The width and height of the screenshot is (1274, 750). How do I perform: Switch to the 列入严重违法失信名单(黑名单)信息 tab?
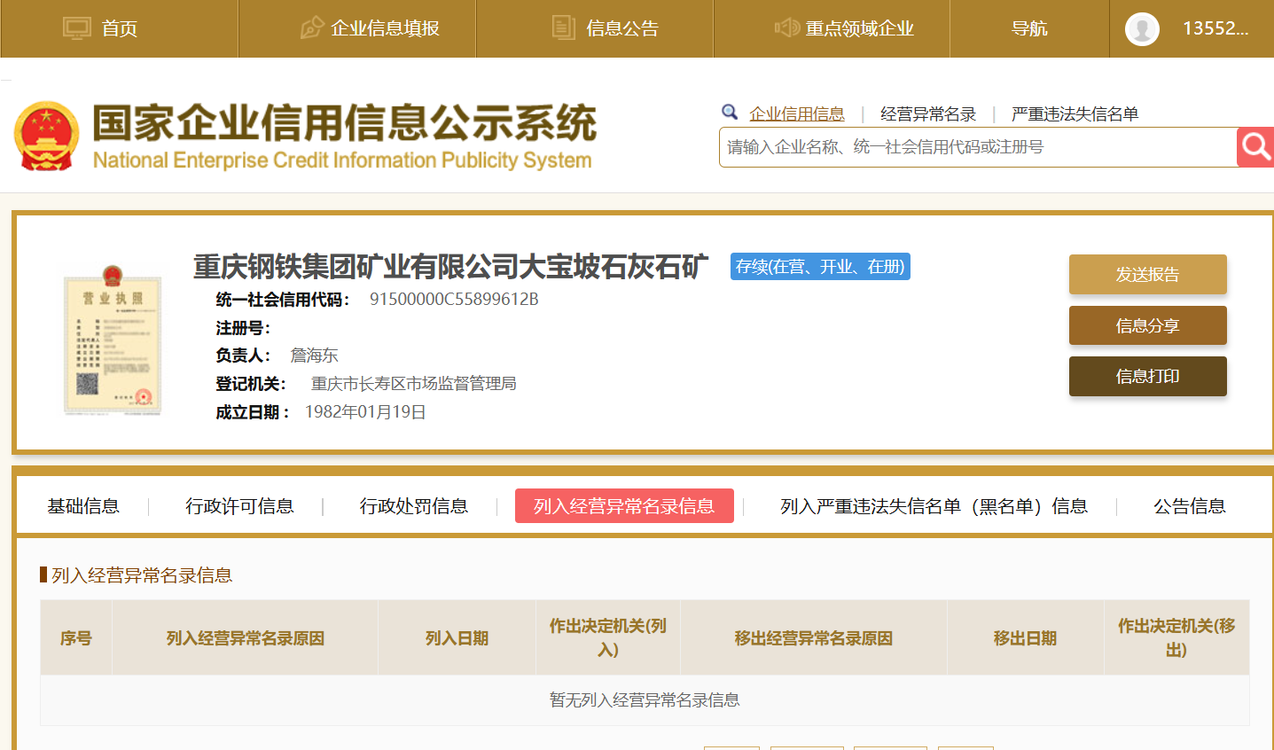934,506
